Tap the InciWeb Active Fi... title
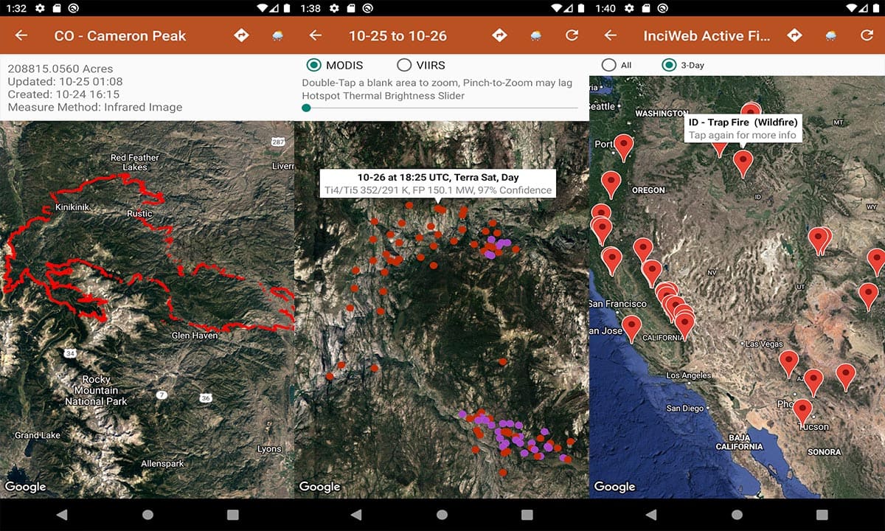 tap(707, 35)
